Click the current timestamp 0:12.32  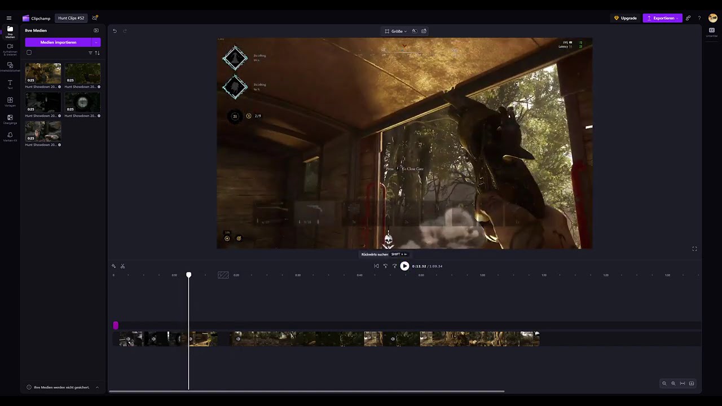click(419, 266)
